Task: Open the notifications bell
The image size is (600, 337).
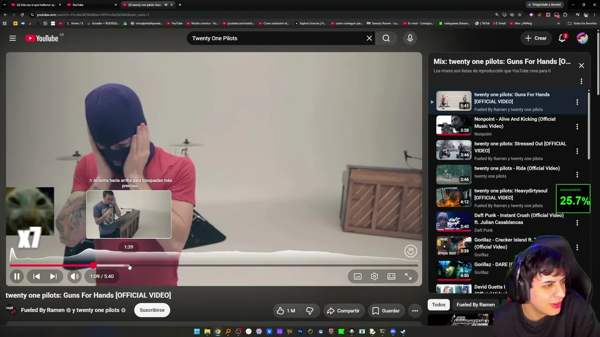Action: (562, 38)
